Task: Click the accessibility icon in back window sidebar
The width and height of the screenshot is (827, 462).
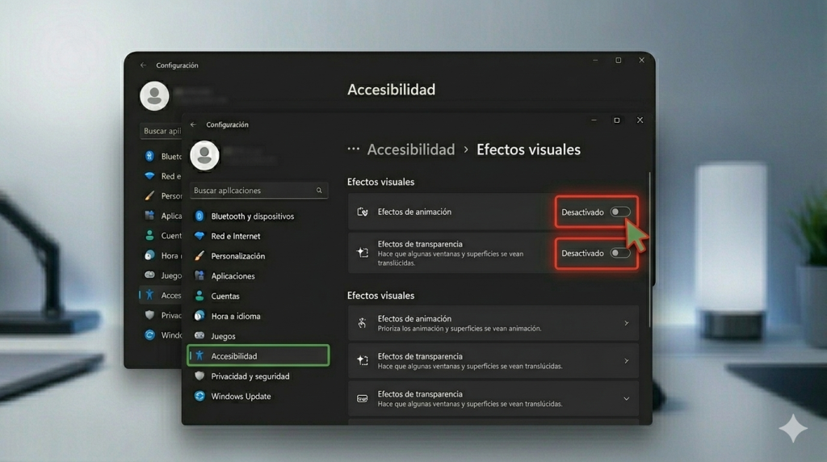Action: pyautogui.click(x=149, y=295)
